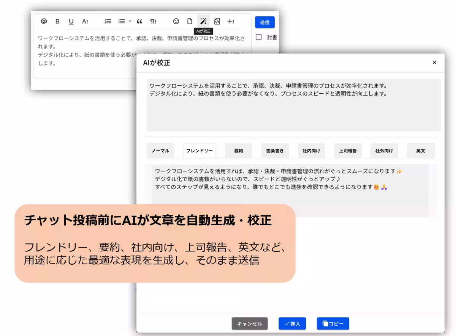Click the document template icon
456x336 pixels.
point(189,21)
